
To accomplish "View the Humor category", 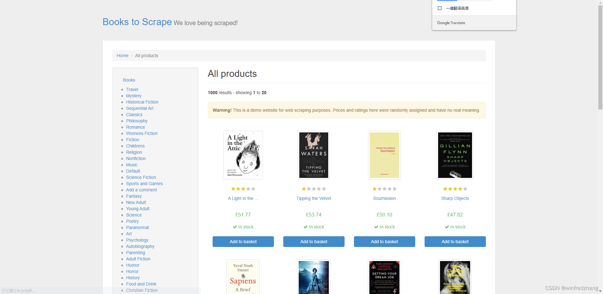I will (133, 265).
